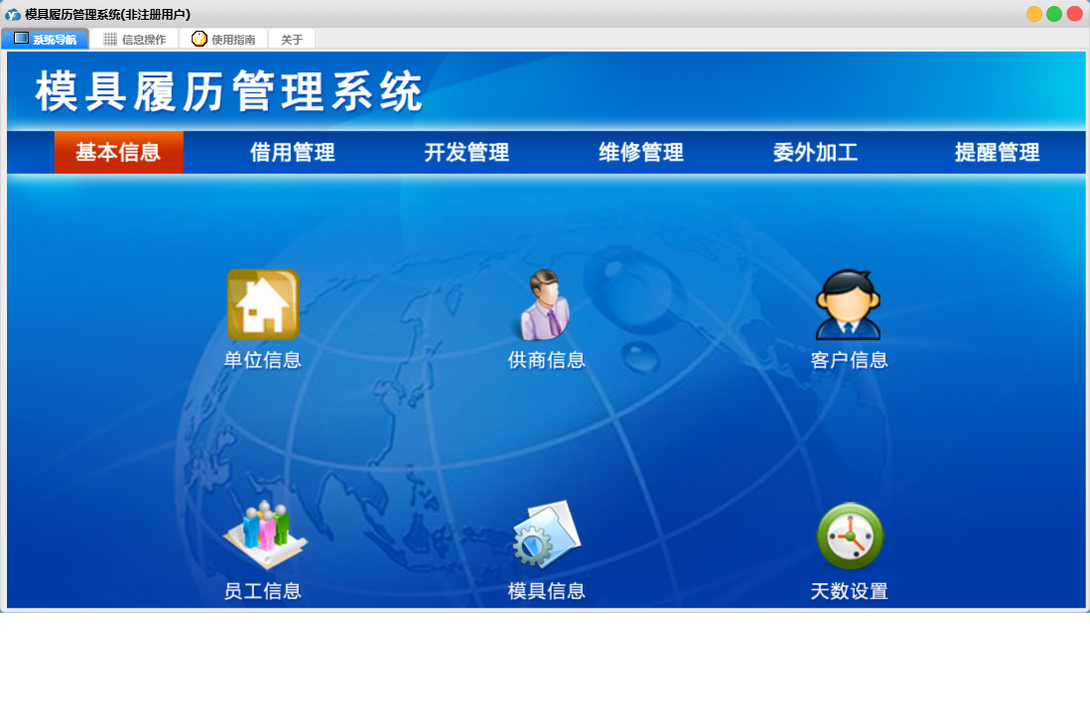
Task: Switch to the 系统导航 tab
Action: [46, 39]
